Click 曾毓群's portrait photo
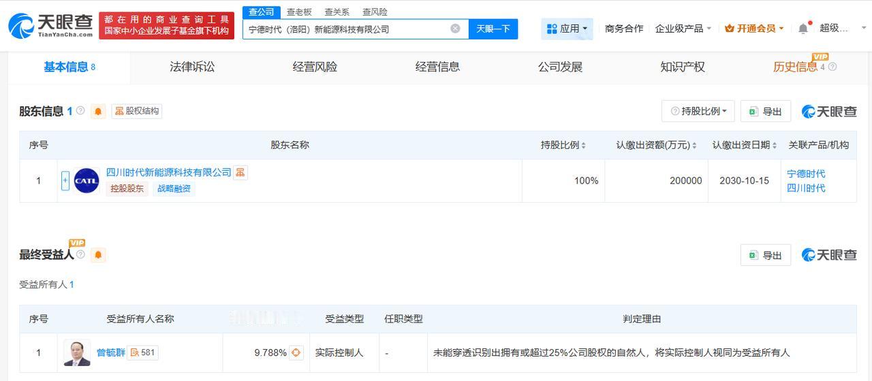The width and height of the screenshot is (872, 381). pos(77,352)
